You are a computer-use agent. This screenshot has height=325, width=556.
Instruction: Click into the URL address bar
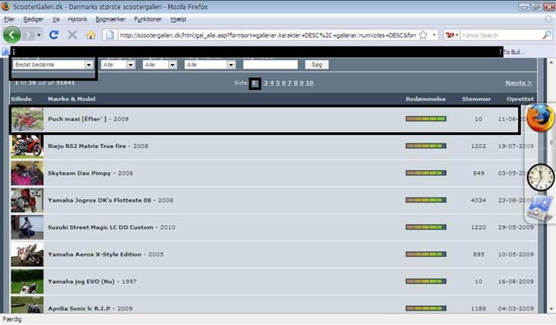[268, 35]
